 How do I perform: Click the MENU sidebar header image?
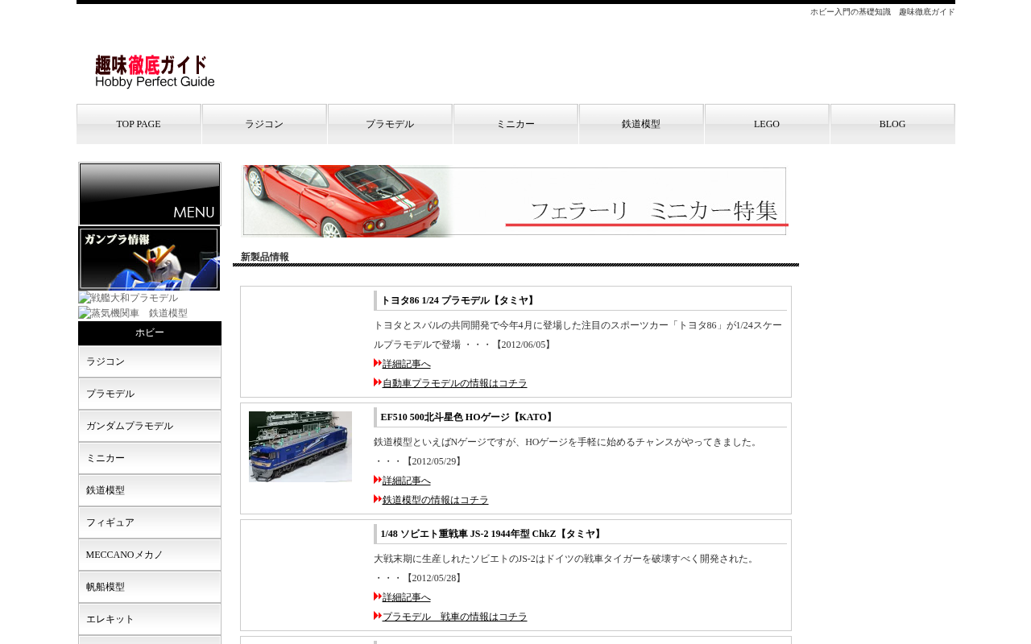[150, 194]
